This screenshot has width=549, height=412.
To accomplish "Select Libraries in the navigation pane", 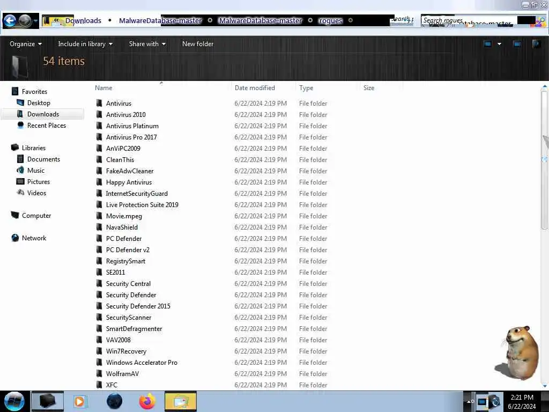I will point(34,148).
